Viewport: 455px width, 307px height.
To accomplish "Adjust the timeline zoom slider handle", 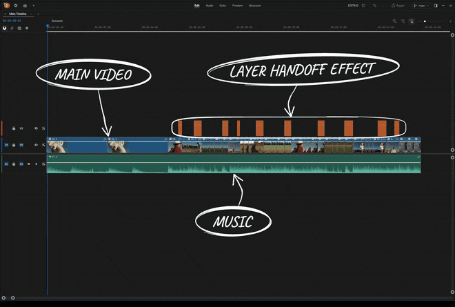I will tap(425, 21).
